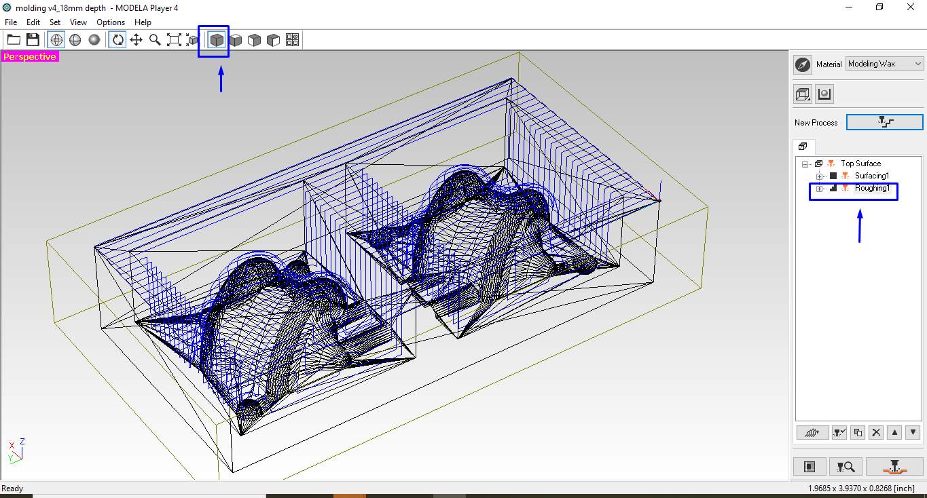Open the Set menu
Screen dimensions: 927x498
click(x=55, y=22)
